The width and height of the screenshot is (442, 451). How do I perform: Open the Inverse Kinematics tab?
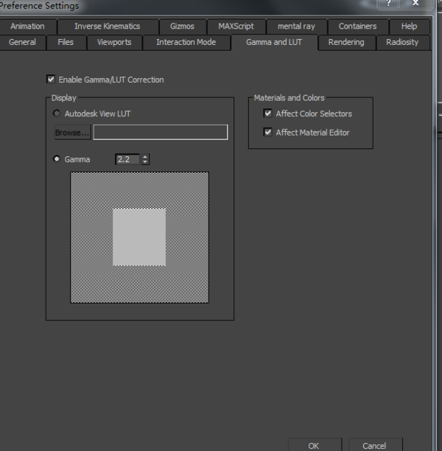(107, 26)
